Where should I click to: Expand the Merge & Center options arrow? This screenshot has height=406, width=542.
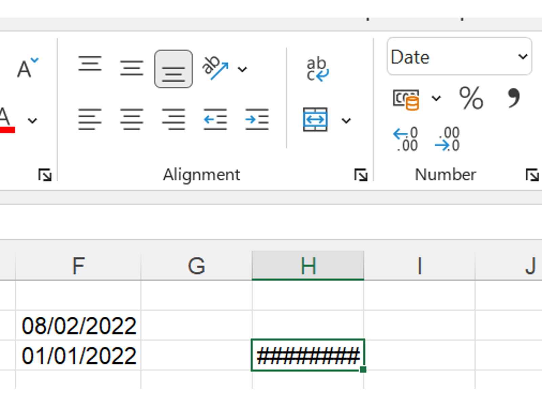click(346, 120)
